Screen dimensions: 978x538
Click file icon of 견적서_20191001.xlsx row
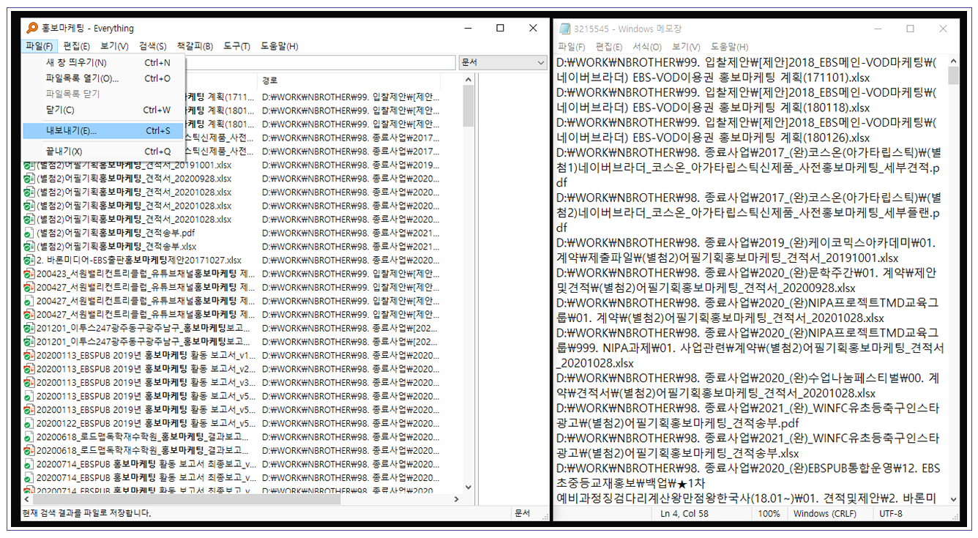pyautogui.click(x=29, y=165)
